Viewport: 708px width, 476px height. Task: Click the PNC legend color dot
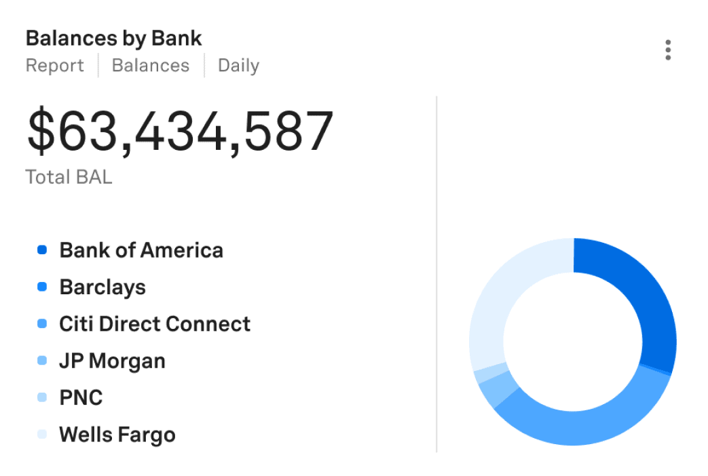point(42,397)
